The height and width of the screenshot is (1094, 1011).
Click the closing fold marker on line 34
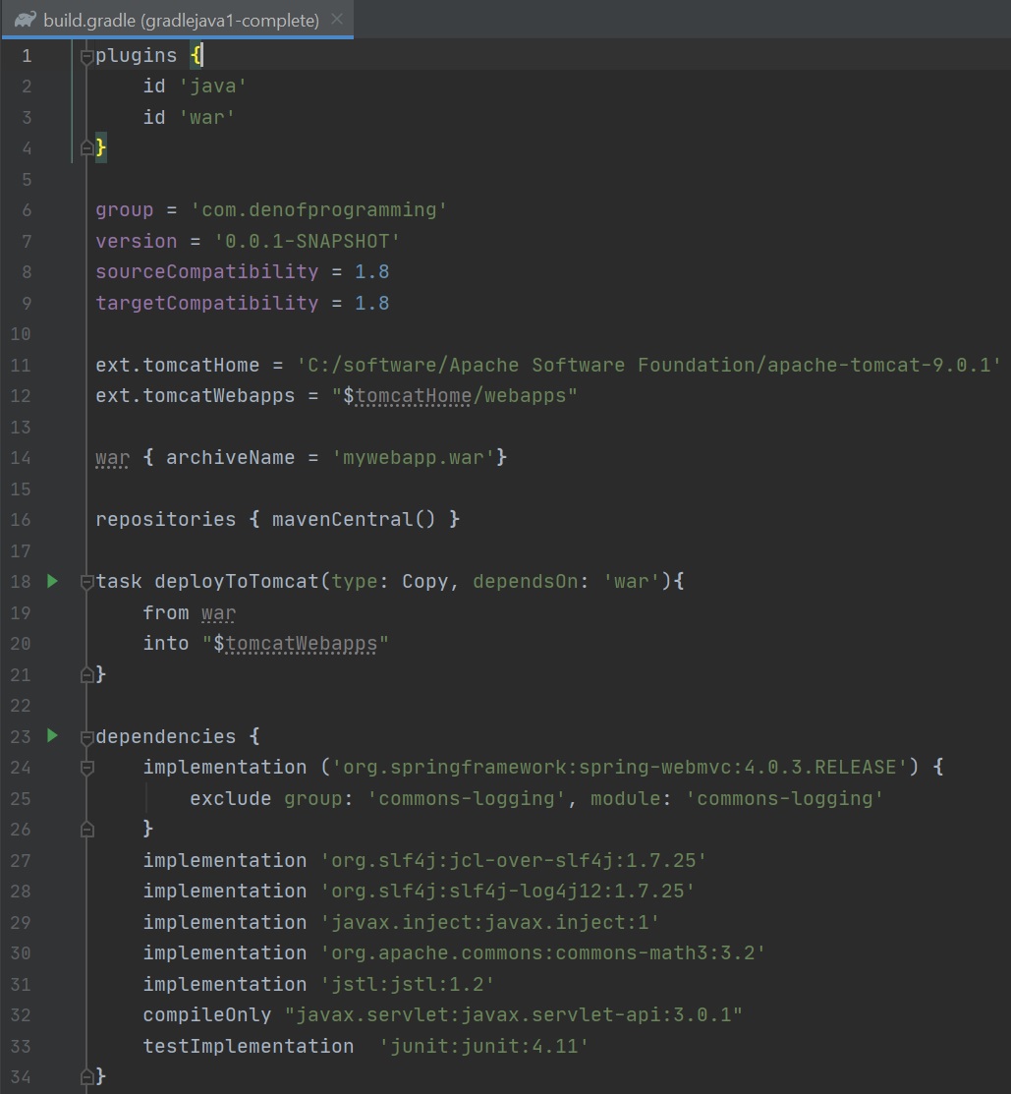point(86,1076)
